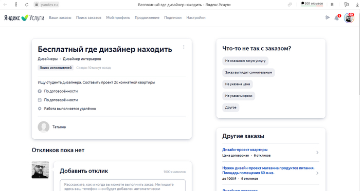360x191 pixels.
Task: Reload the page with the refresh icon
Action: point(27,5)
